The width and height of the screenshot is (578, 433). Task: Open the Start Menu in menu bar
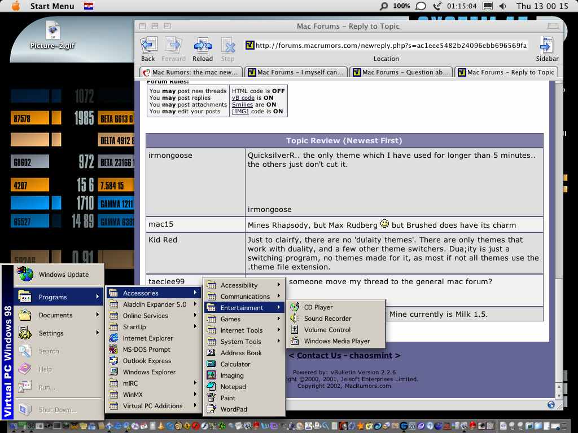coord(52,6)
